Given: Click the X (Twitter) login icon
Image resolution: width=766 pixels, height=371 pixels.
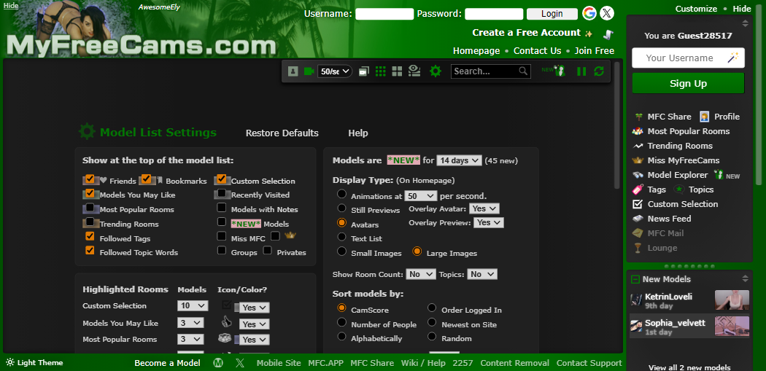Looking at the screenshot, I should point(607,13).
